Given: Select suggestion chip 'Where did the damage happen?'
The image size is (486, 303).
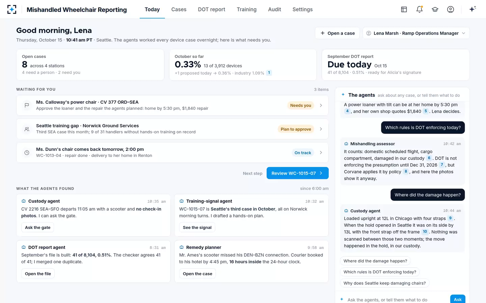Looking at the screenshot, I should pos(375,261).
